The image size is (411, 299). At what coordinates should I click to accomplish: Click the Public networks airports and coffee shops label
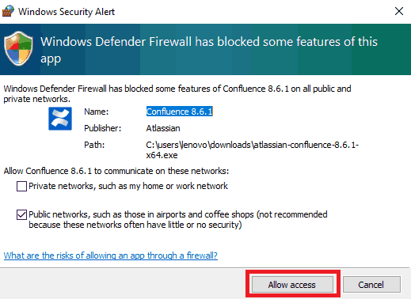tap(178, 219)
